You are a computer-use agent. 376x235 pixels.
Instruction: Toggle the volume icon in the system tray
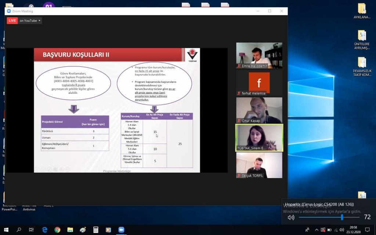341,230
